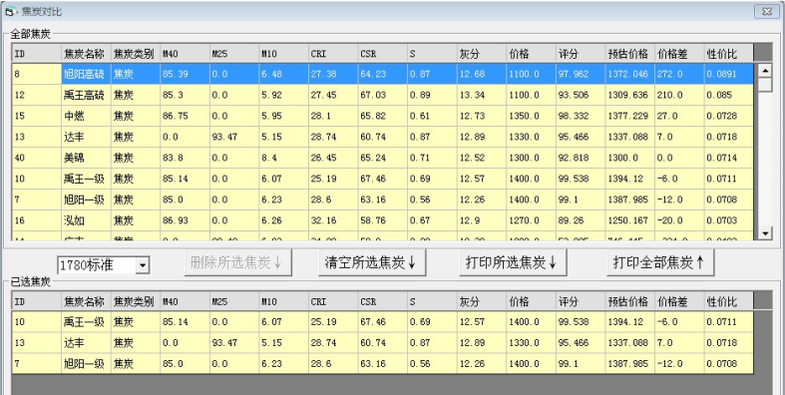Click the down arrow of the top table scrollbar
Viewport: 785px width, 395px height.
(765, 233)
